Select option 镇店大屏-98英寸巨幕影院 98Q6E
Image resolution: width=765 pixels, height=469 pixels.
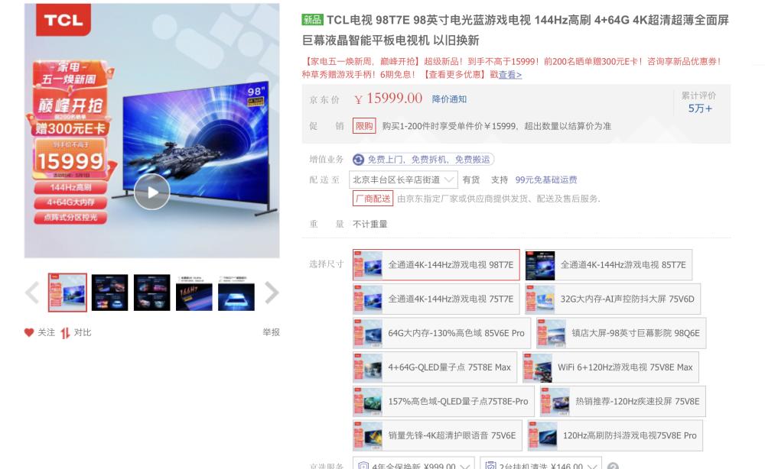click(621, 333)
